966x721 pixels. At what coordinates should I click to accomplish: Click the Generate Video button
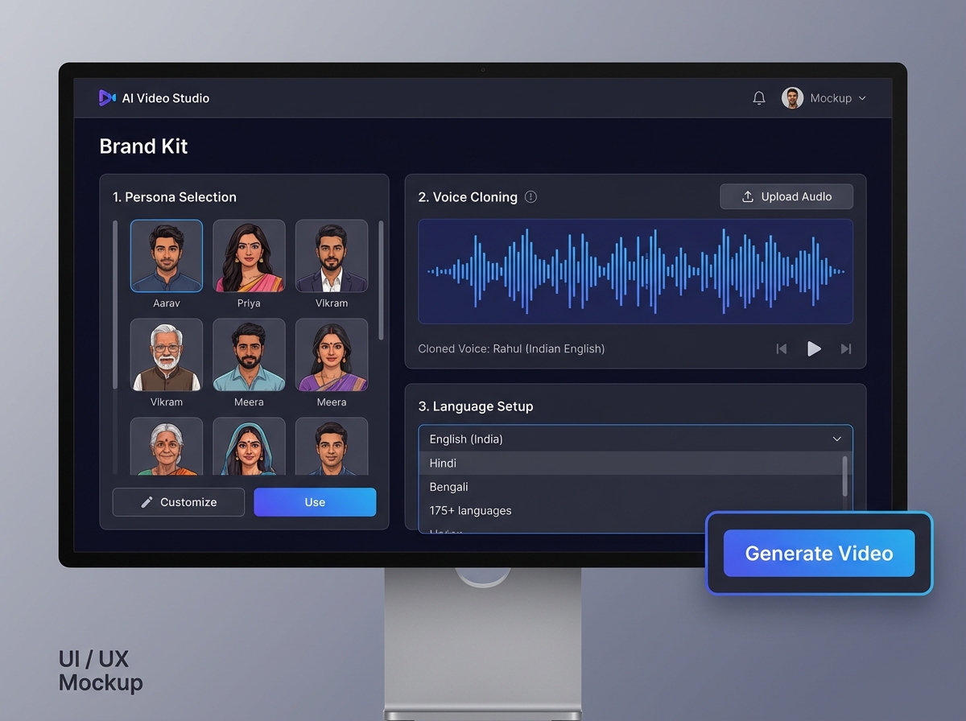(x=819, y=554)
